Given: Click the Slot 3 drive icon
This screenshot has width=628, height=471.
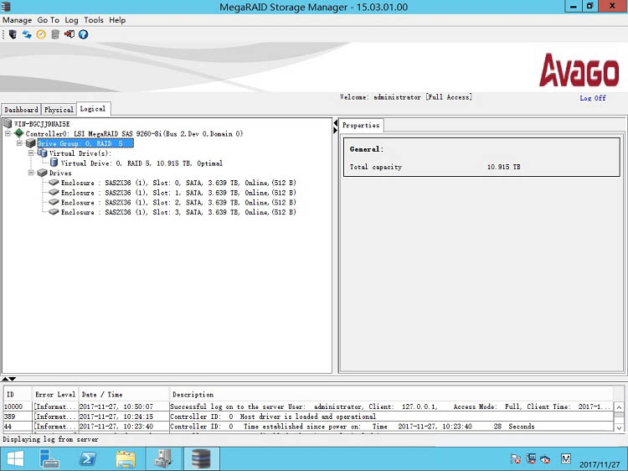Looking at the screenshot, I should [x=54, y=212].
